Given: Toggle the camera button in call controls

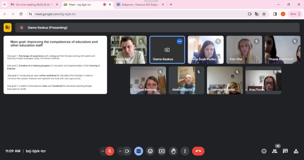Looking at the screenshot, I should point(127,151).
